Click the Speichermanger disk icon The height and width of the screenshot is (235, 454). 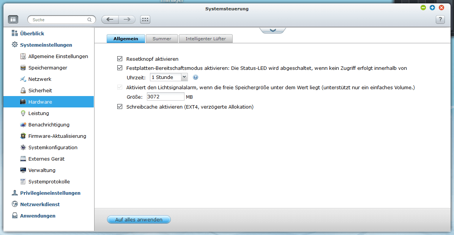pyautogui.click(x=23, y=68)
